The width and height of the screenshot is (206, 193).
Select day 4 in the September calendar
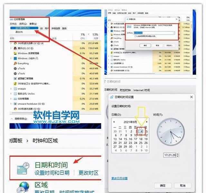click(141, 131)
